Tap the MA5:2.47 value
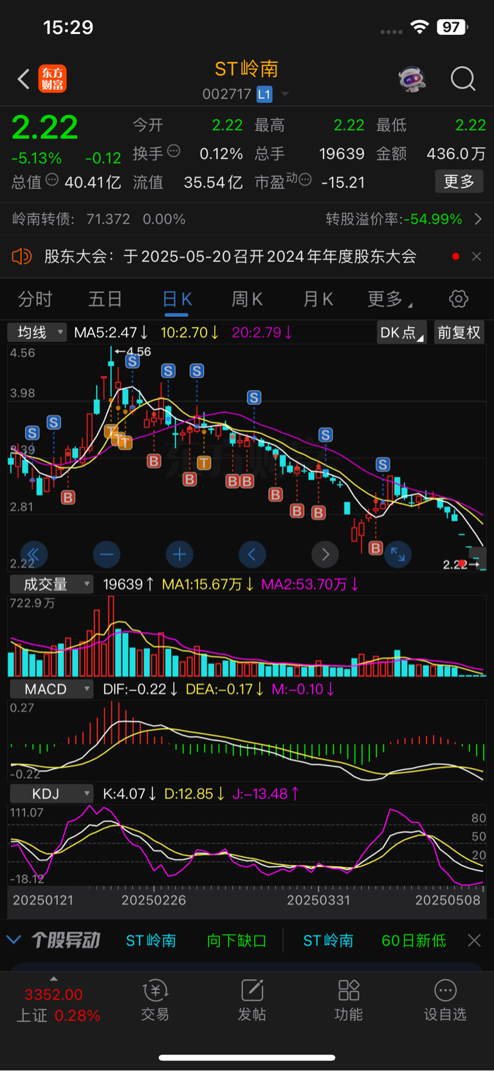Image resolution: width=494 pixels, height=1071 pixels. click(111, 332)
